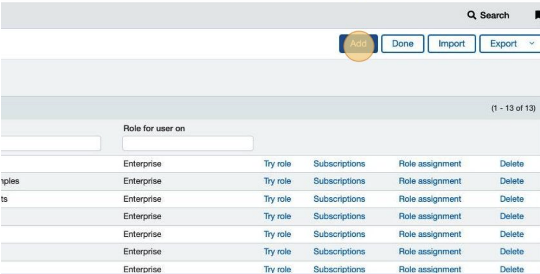Screen dimensions: 540x274
Task: Open Subscriptions in the fifth row
Action: tap(339, 234)
